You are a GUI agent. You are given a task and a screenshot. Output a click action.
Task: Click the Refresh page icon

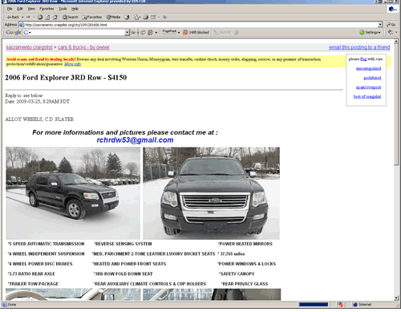[x=47, y=17]
